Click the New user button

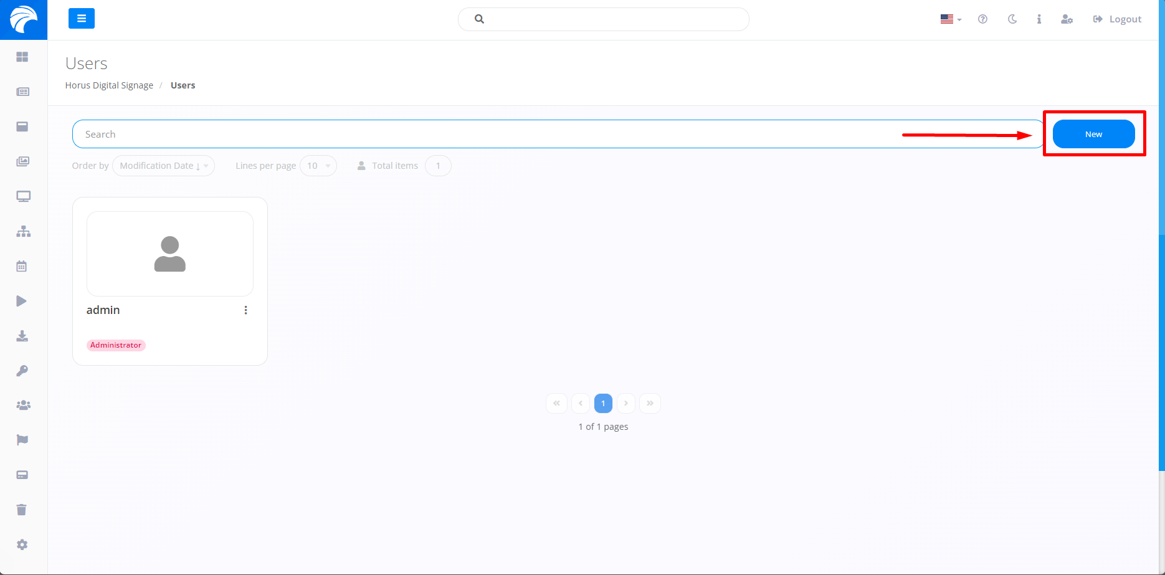[x=1093, y=134]
